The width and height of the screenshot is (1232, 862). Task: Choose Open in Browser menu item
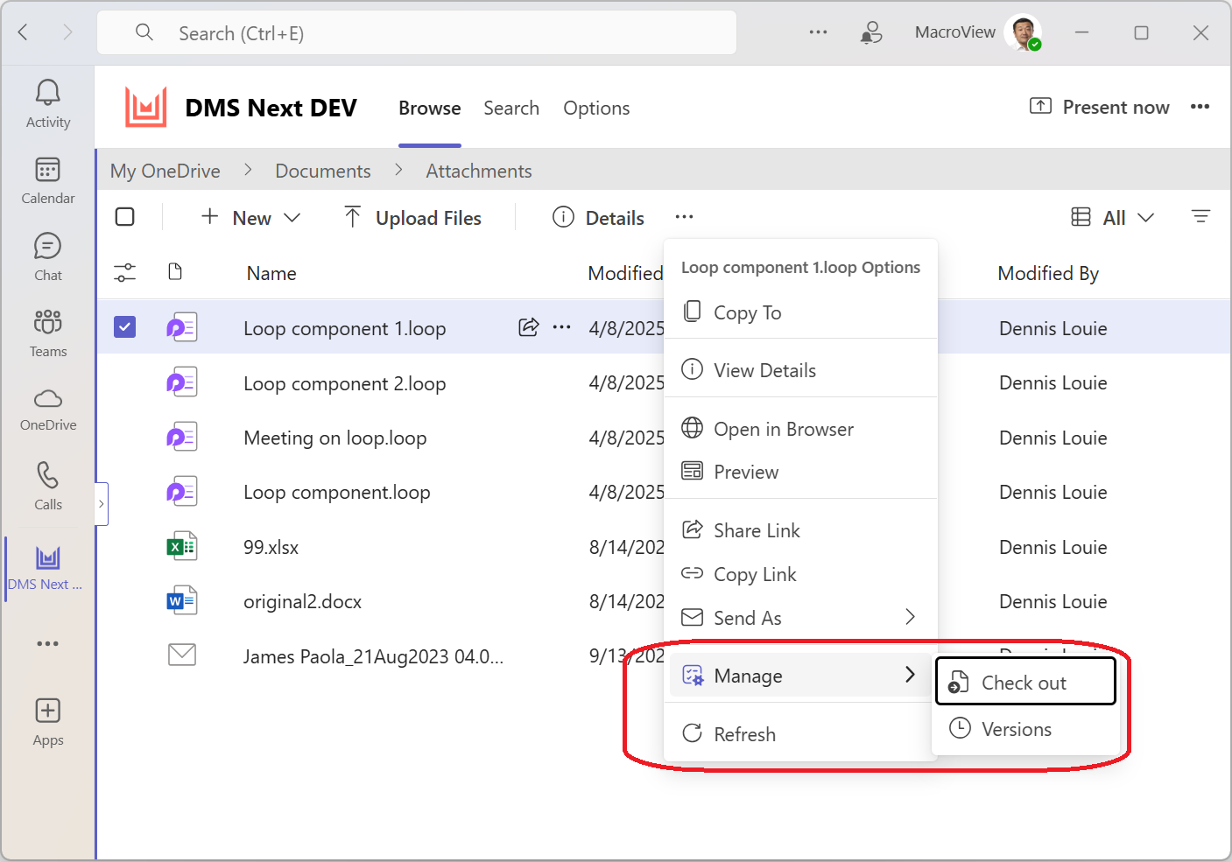click(801, 429)
